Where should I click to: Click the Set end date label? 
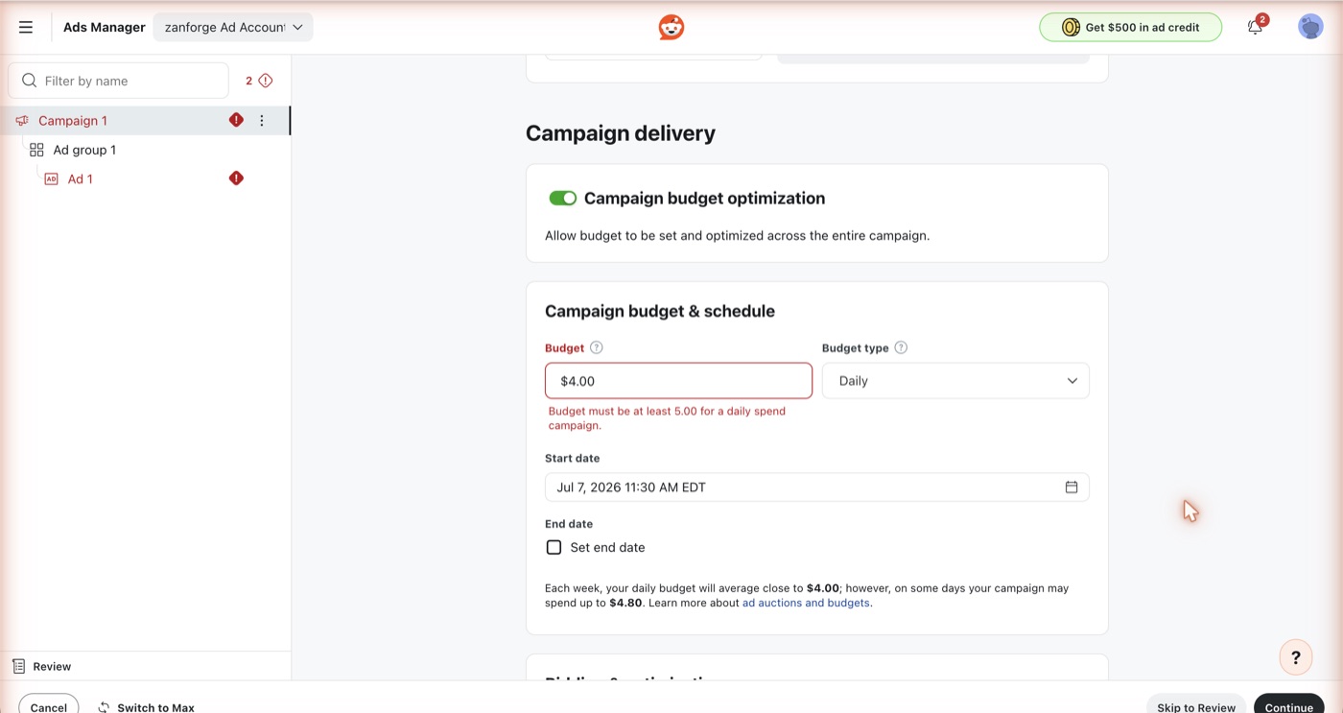click(607, 547)
